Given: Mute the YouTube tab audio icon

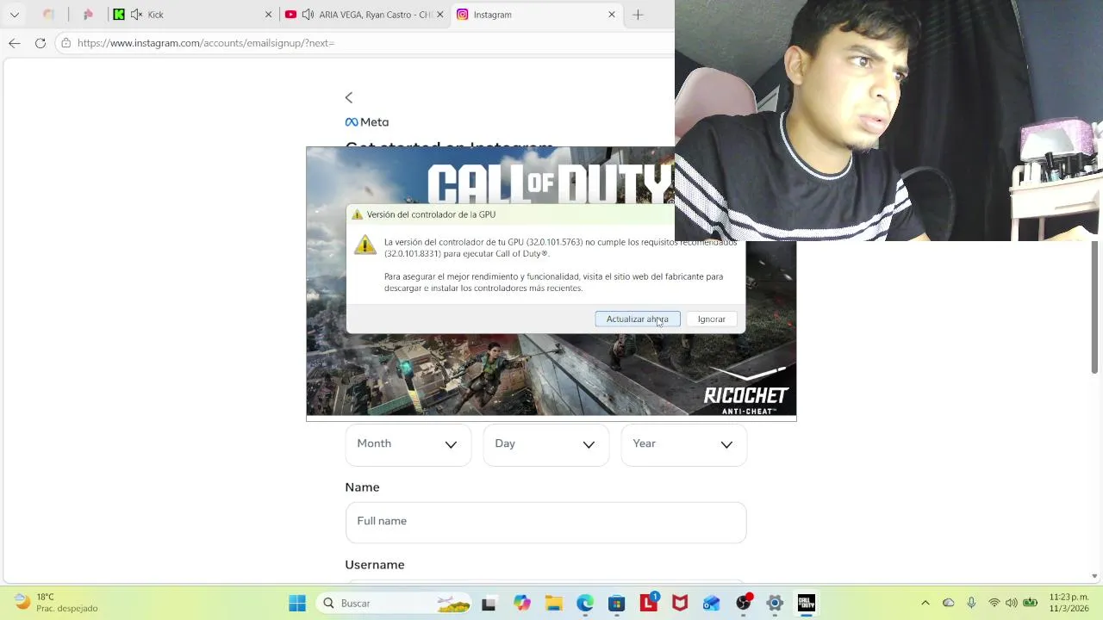Looking at the screenshot, I should click(x=308, y=15).
